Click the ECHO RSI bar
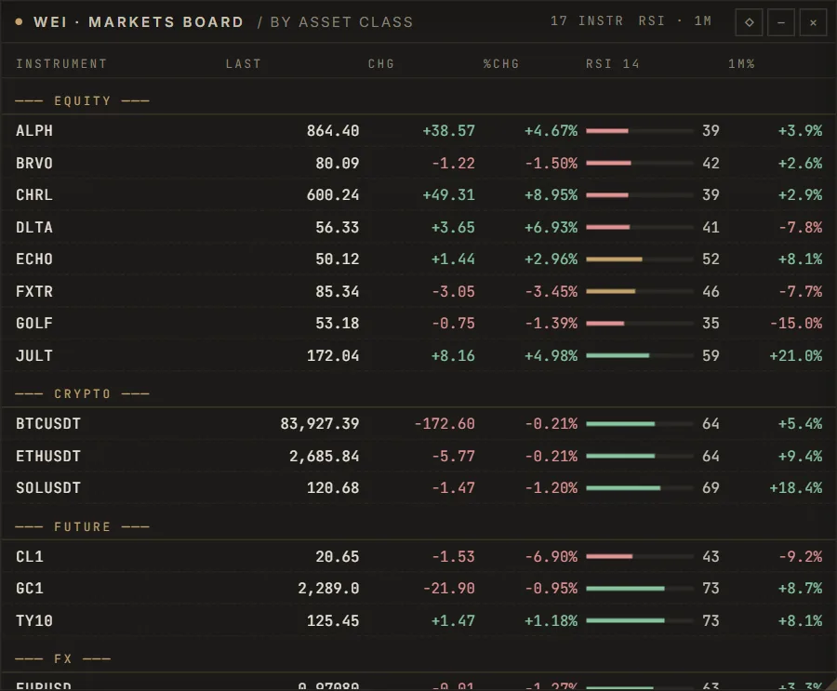 coord(640,259)
